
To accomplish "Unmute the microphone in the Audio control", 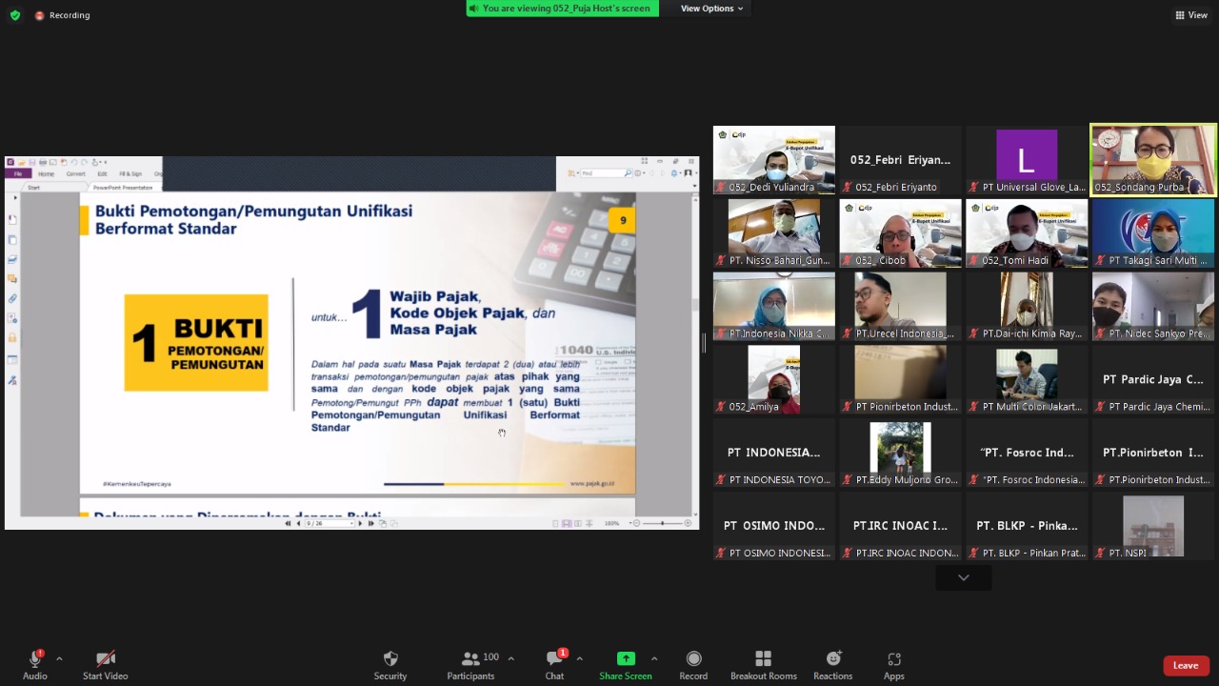I will pyautogui.click(x=35, y=659).
